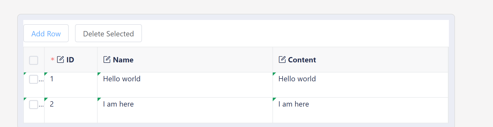The height and width of the screenshot is (127, 493).
Task: Click the edit pencil icon beside ID header
Action: click(60, 60)
